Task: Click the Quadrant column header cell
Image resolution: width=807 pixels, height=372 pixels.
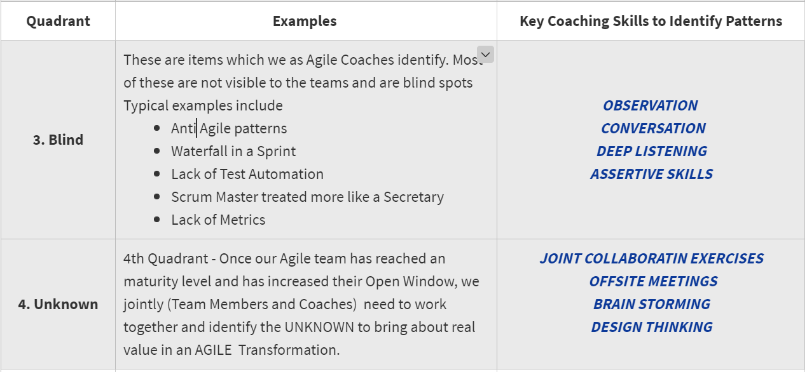Action: (58, 21)
